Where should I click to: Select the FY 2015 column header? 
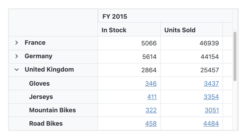coord(115,17)
